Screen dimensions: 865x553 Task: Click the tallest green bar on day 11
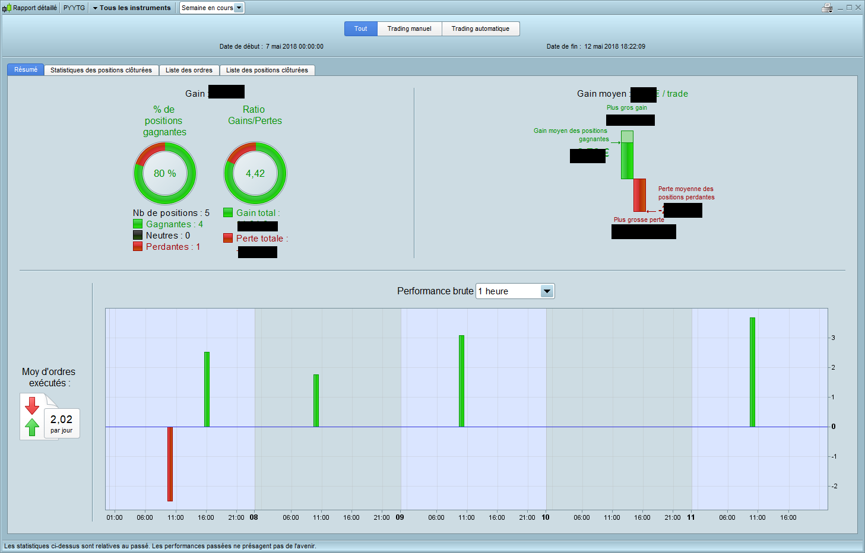click(752, 372)
